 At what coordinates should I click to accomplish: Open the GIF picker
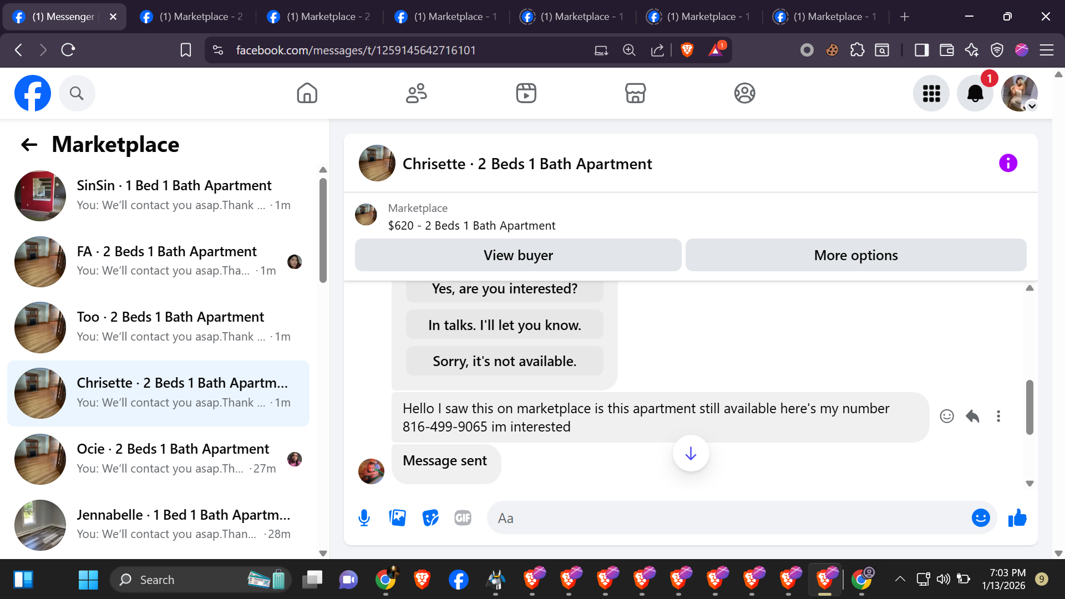463,518
